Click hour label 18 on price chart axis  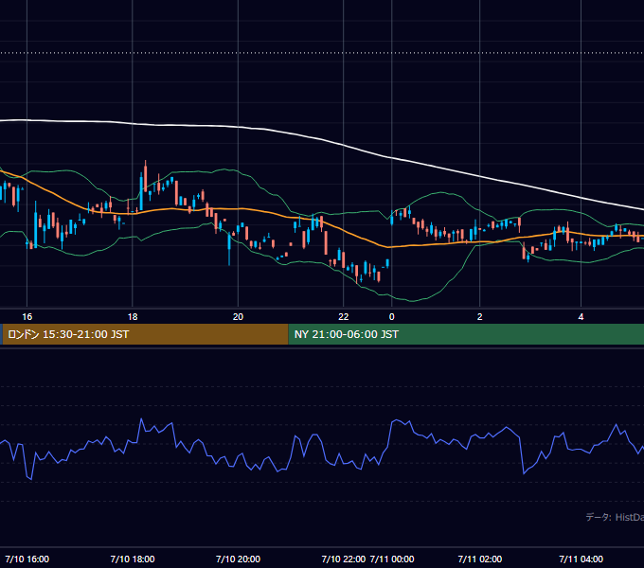click(x=133, y=317)
